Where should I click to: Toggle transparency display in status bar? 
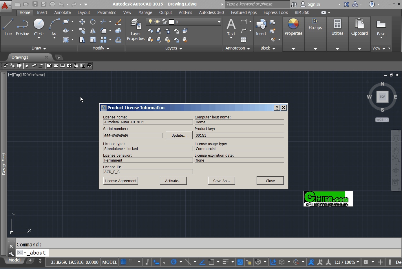click(x=240, y=262)
